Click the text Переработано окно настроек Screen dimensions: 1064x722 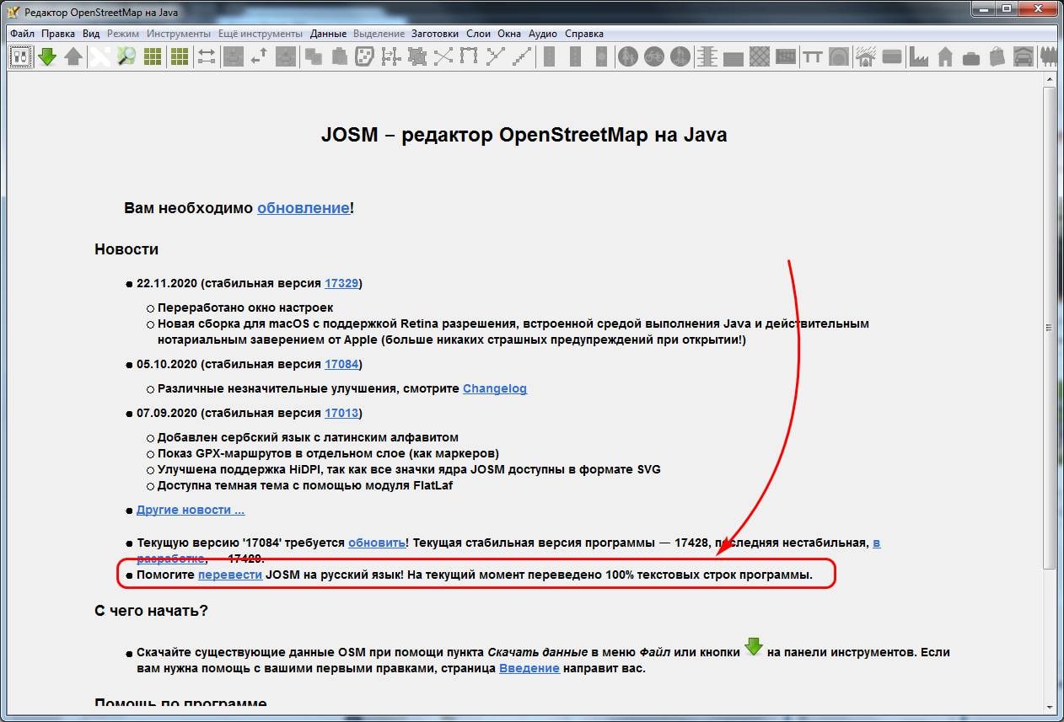pyautogui.click(x=245, y=308)
